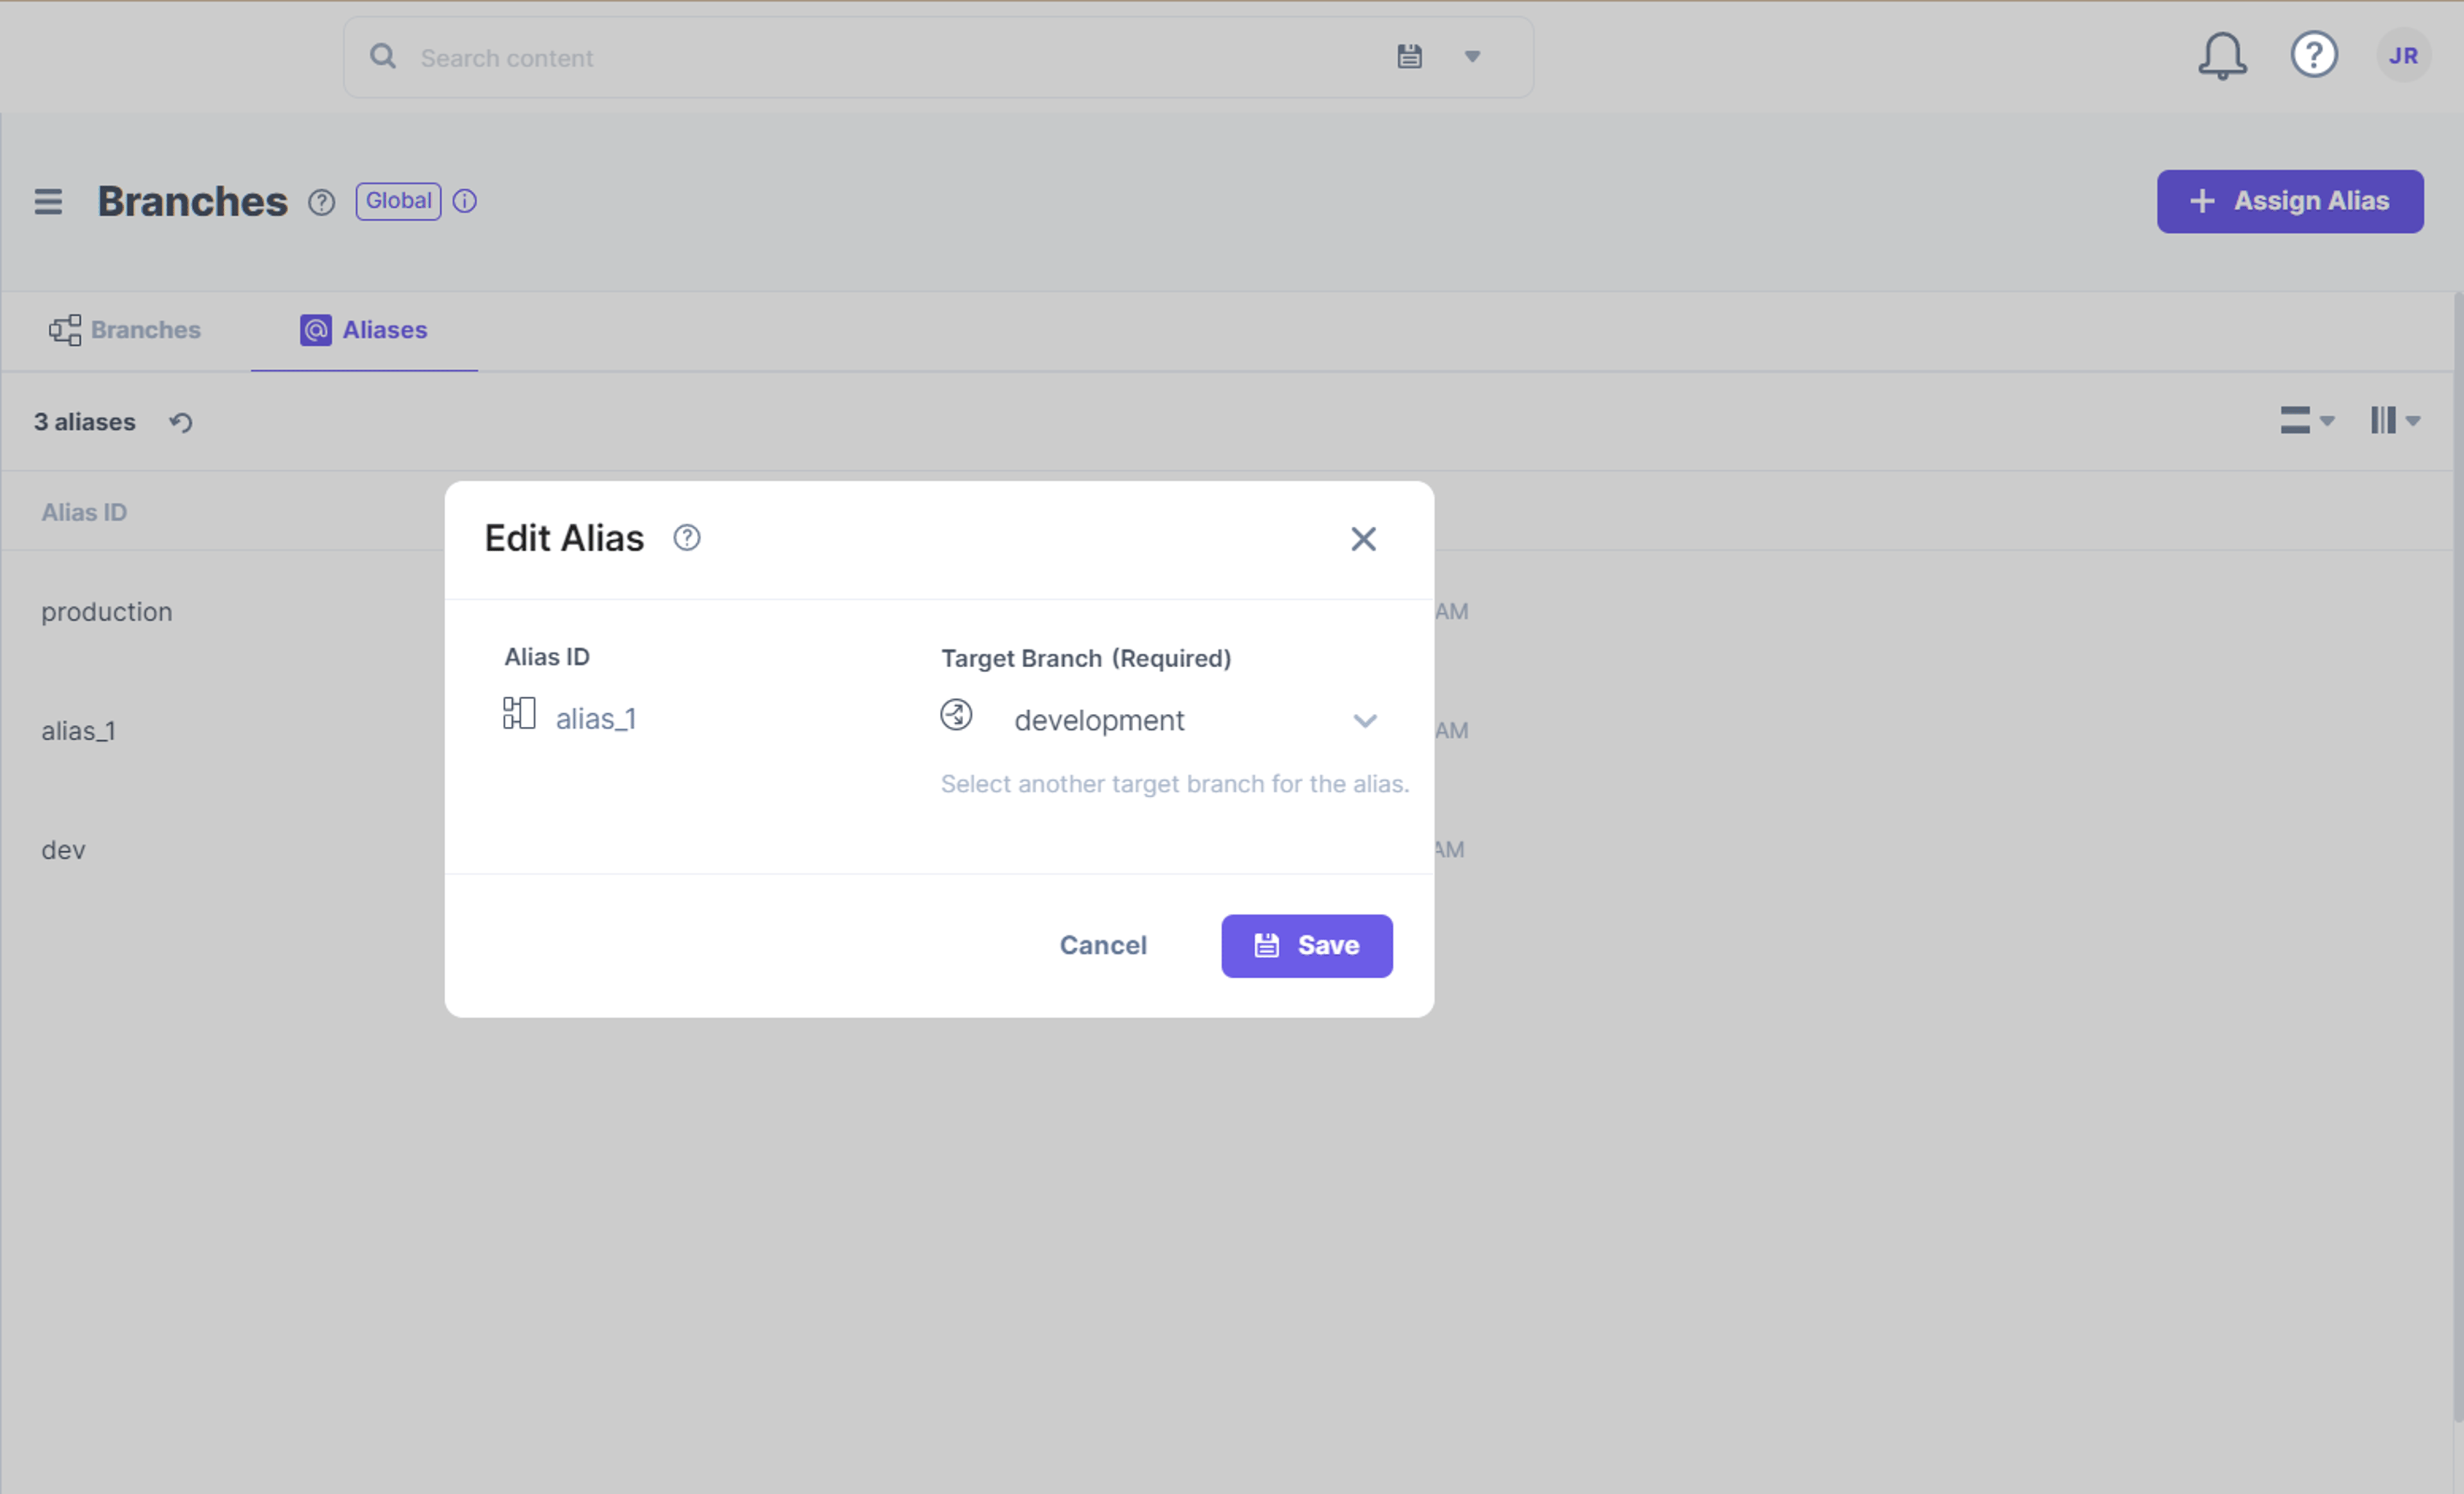The width and height of the screenshot is (2464, 1494).
Task: Open the row density view dropdown
Action: (2307, 420)
